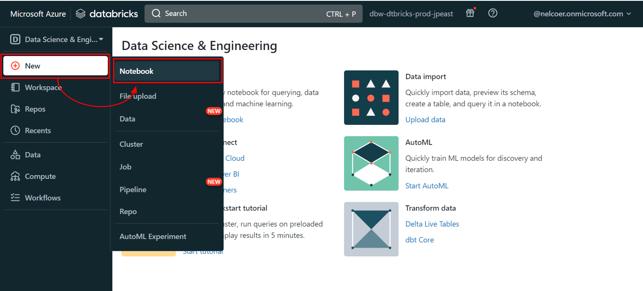Select Cluster from the New menu

[x=131, y=144]
